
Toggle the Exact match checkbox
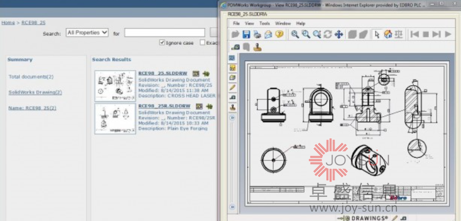click(x=202, y=43)
